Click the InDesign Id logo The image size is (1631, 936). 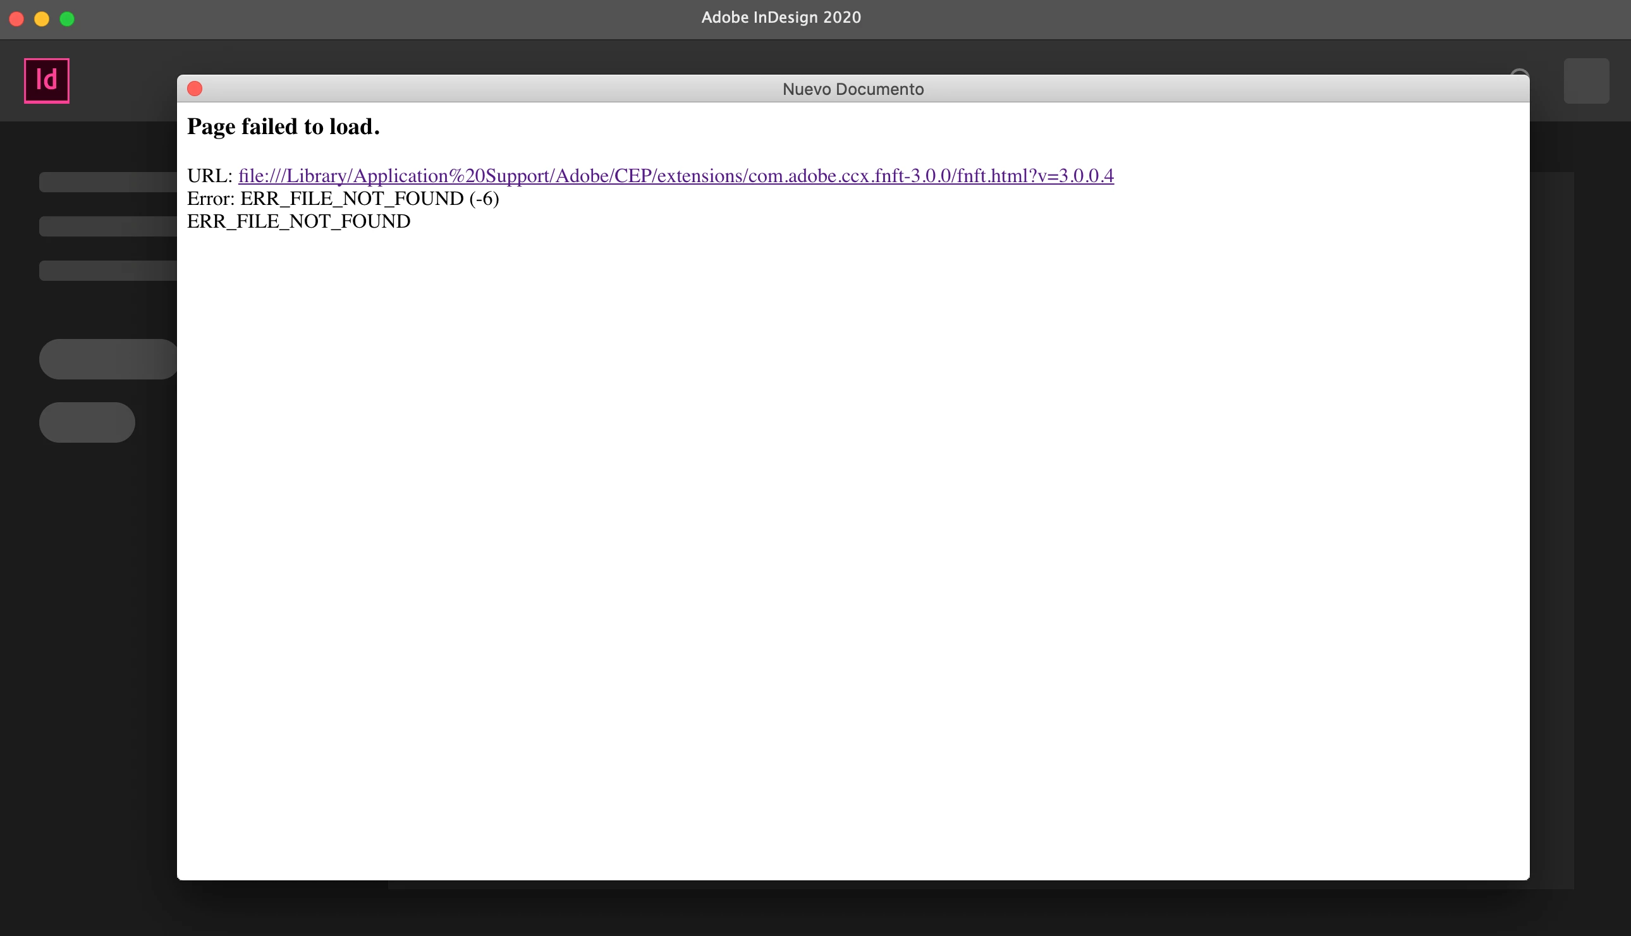46,80
